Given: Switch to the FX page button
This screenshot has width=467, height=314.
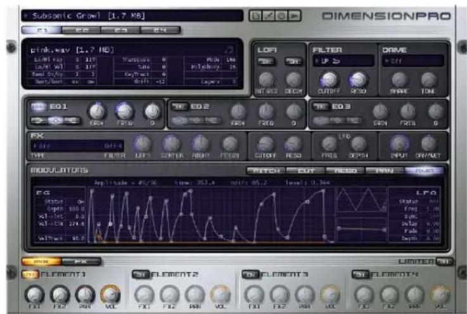Looking at the screenshot, I should click(81, 261).
